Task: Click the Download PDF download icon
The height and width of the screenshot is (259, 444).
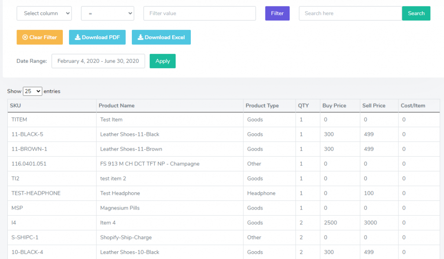Action: click(x=78, y=37)
